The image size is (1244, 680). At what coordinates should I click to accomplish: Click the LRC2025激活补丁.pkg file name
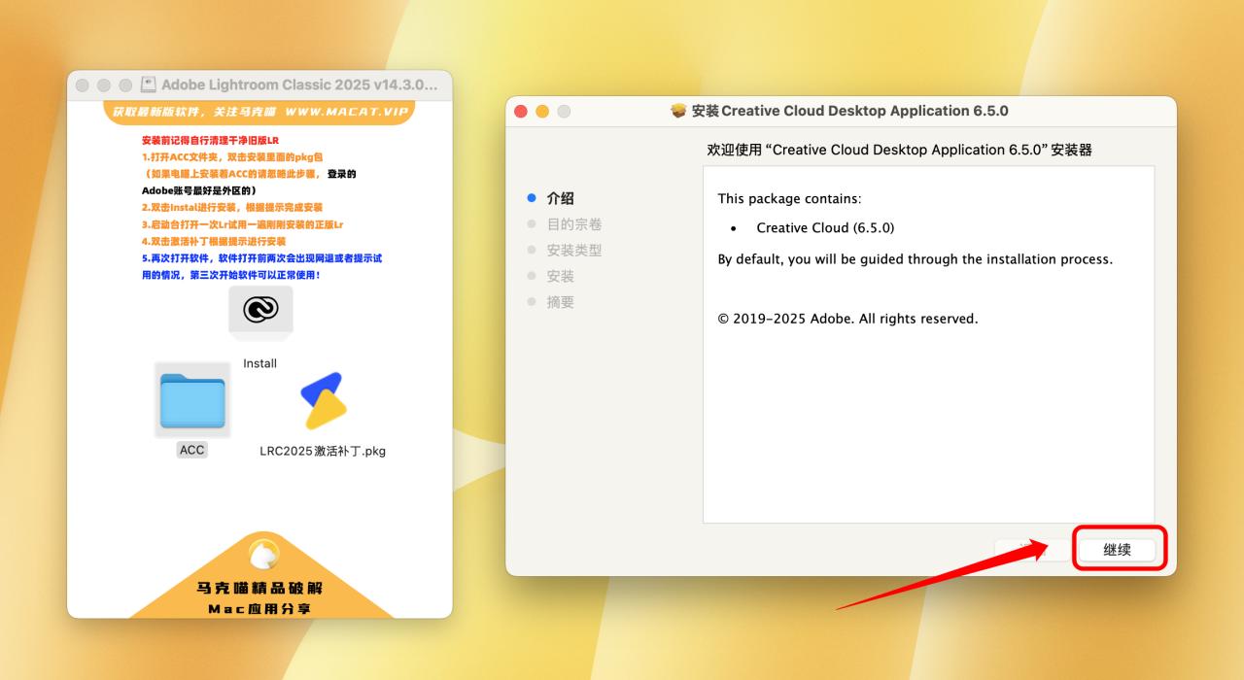pyautogui.click(x=323, y=451)
